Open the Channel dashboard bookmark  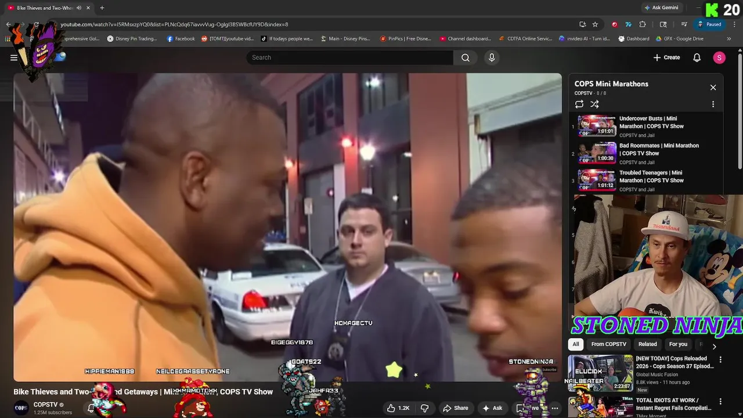[465, 39]
